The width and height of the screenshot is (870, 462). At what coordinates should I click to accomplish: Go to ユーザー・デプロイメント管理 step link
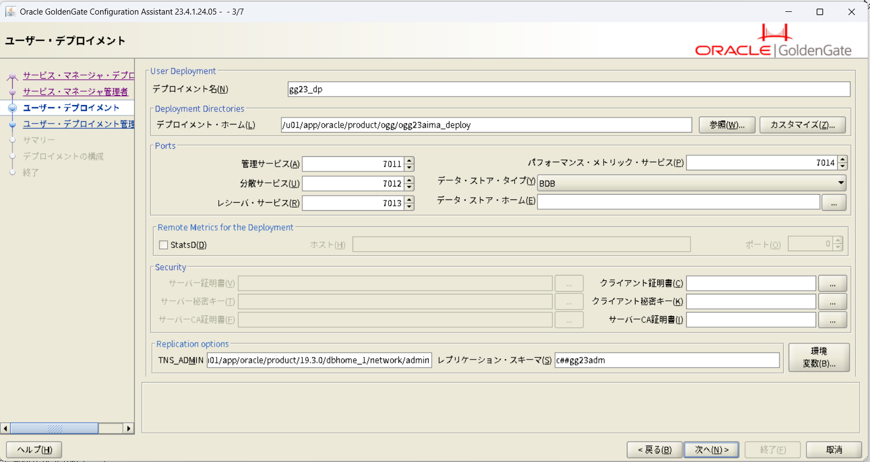(79, 124)
